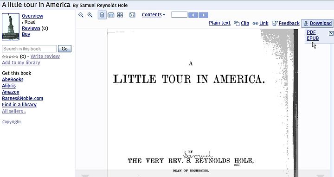Image resolution: width=334 pixels, height=177 pixels.
Task: Select the Read view item
Action: [30, 22]
